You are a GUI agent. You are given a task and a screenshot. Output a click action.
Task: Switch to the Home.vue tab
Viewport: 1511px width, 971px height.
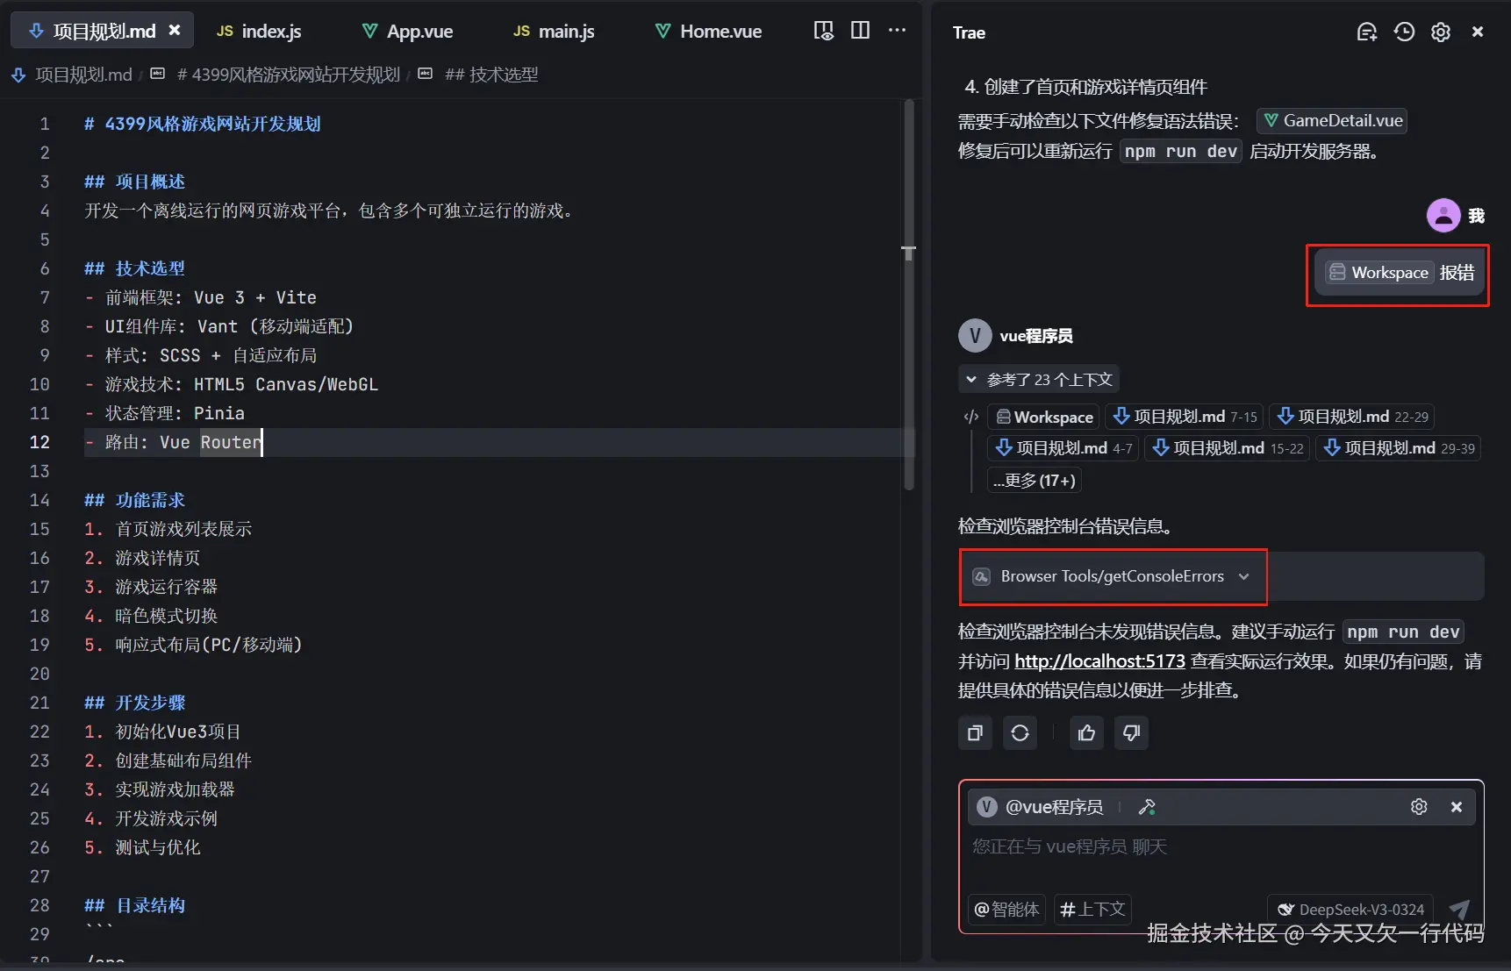709,31
